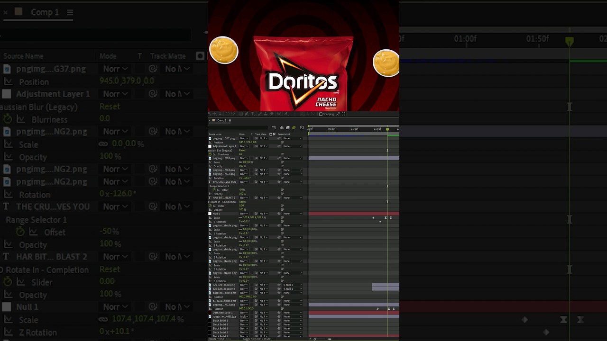The height and width of the screenshot is (341, 607).
Task: Open Track Matte dropdown for Adjustment Layer 1
Action: [x=263, y=146]
